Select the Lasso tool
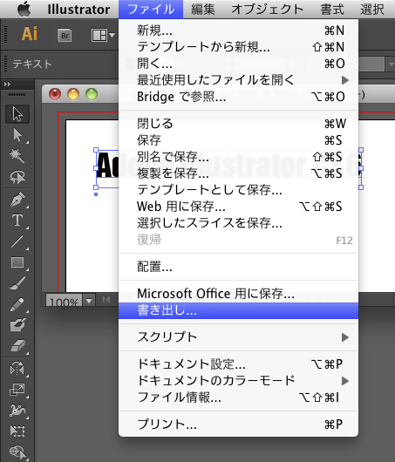This screenshot has height=462, width=395. point(17,177)
